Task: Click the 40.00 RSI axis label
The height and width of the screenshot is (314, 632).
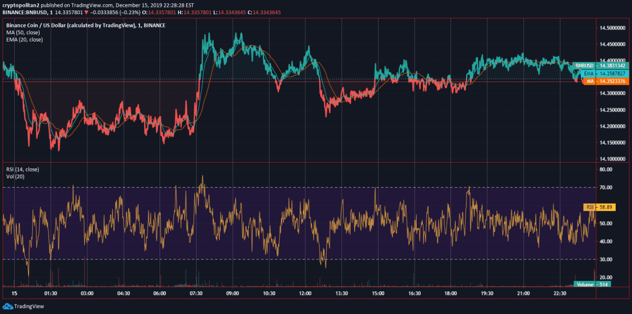Action: [606, 241]
